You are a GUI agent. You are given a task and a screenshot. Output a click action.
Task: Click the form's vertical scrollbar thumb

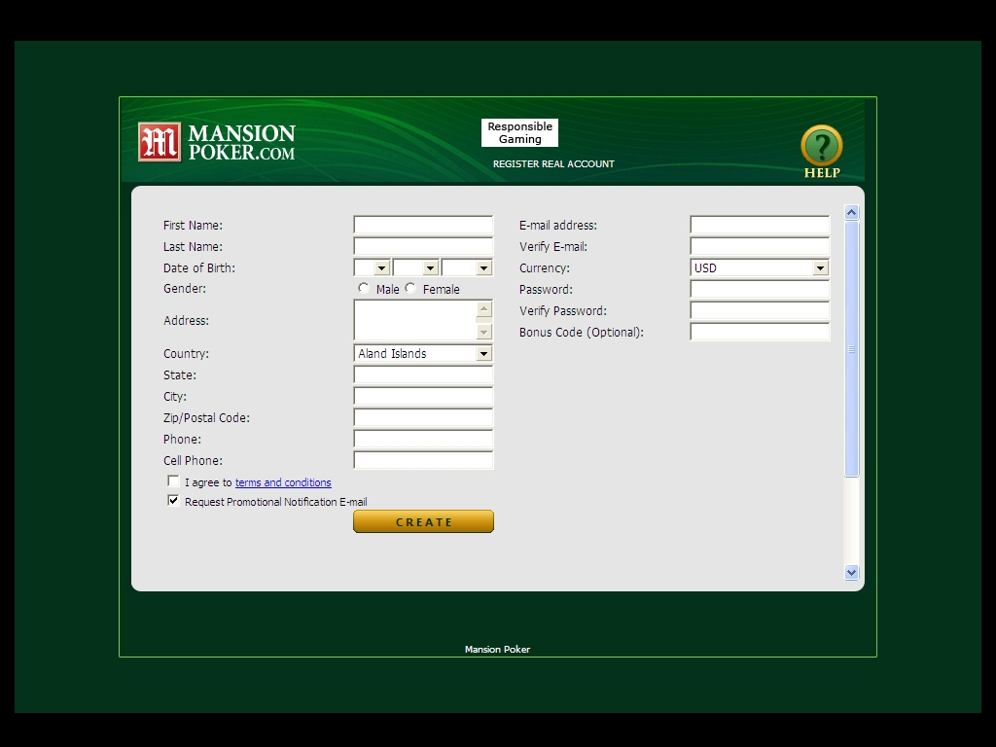(x=852, y=348)
